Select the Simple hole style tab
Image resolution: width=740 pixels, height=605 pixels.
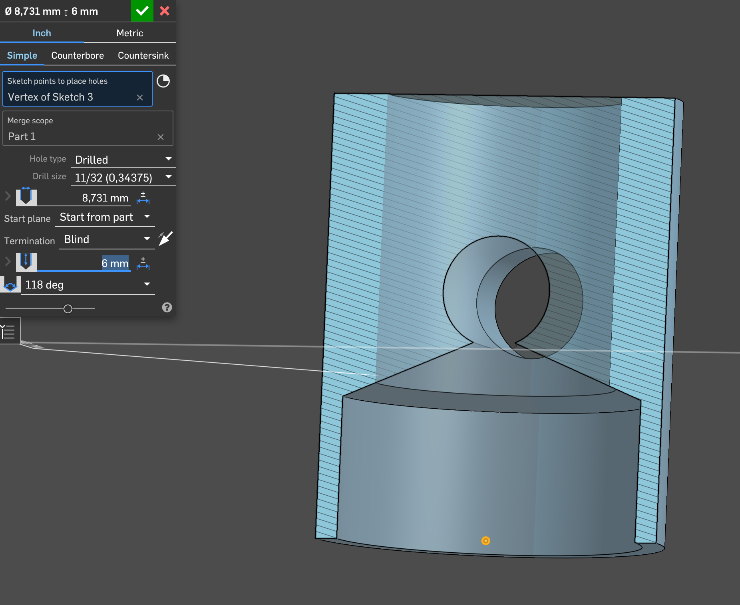22,55
